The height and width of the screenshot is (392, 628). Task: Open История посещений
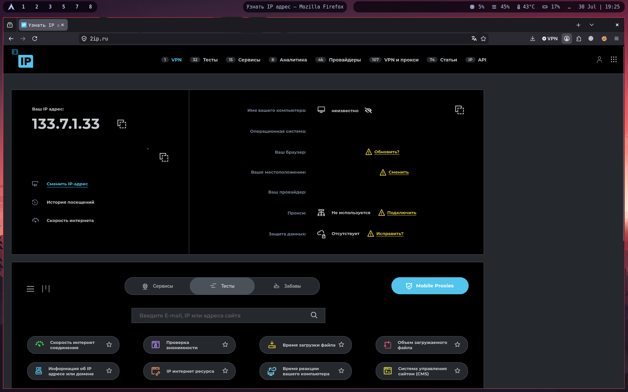pos(70,202)
